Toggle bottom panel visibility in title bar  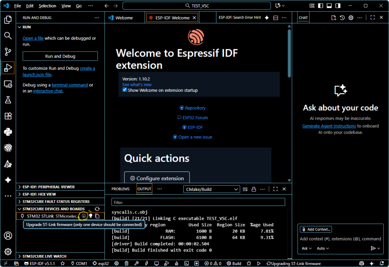329,6
